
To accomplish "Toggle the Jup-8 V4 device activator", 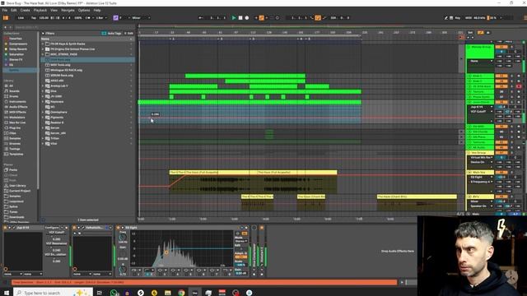I will click(6, 228).
